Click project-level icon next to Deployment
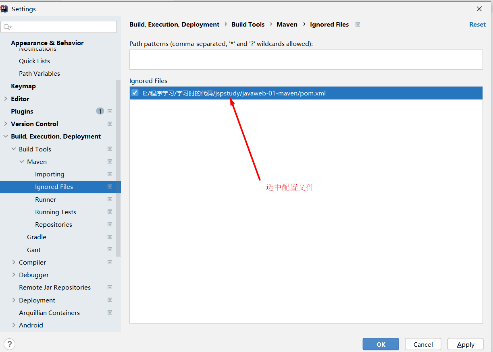The height and width of the screenshot is (352, 493). 110,300
